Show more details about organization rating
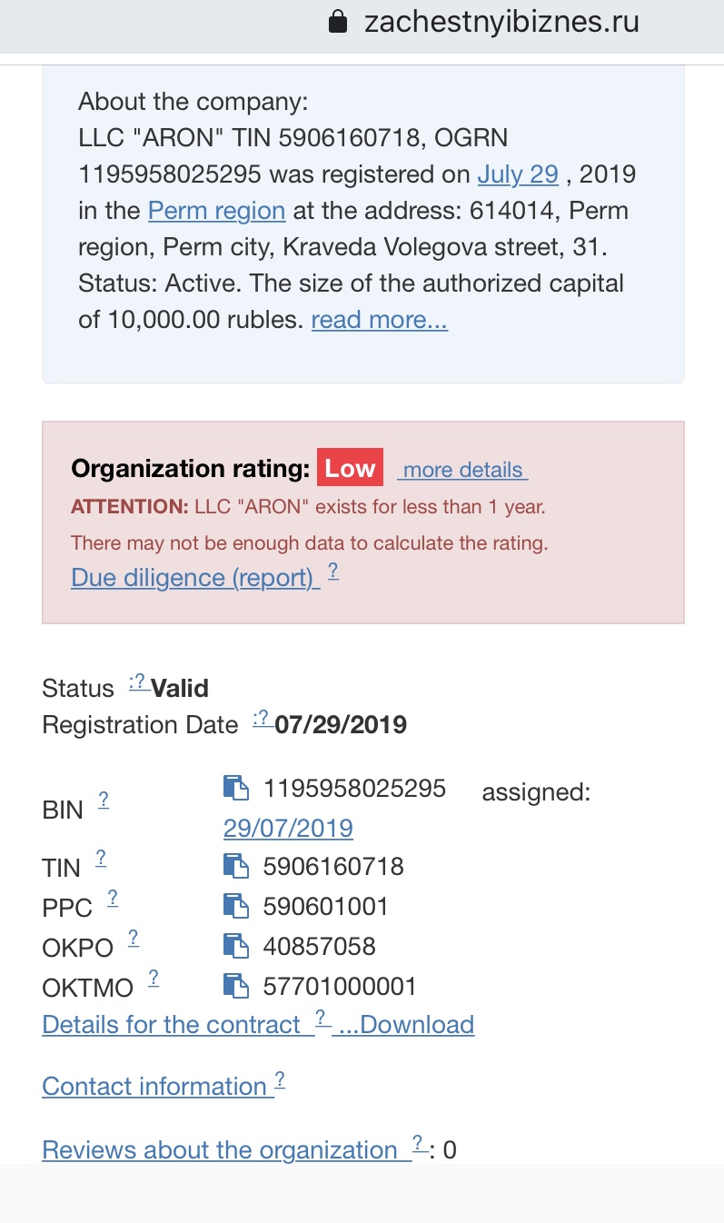Viewport: 724px width, 1223px height. click(x=462, y=470)
